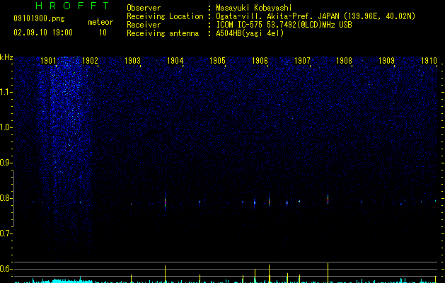Click the 1908 time axis label
This screenshot has height=283, width=445.
point(345,61)
